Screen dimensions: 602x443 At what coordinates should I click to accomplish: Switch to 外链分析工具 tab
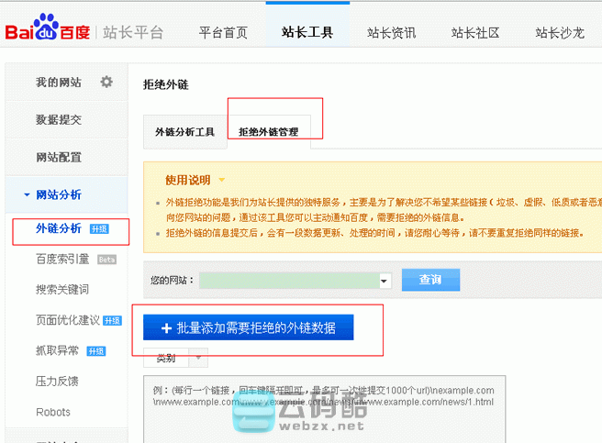tap(185, 132)
